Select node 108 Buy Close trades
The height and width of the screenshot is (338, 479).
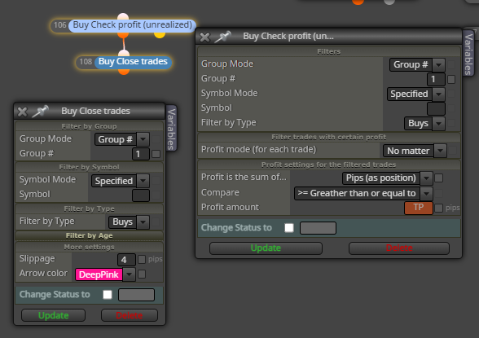133,62
